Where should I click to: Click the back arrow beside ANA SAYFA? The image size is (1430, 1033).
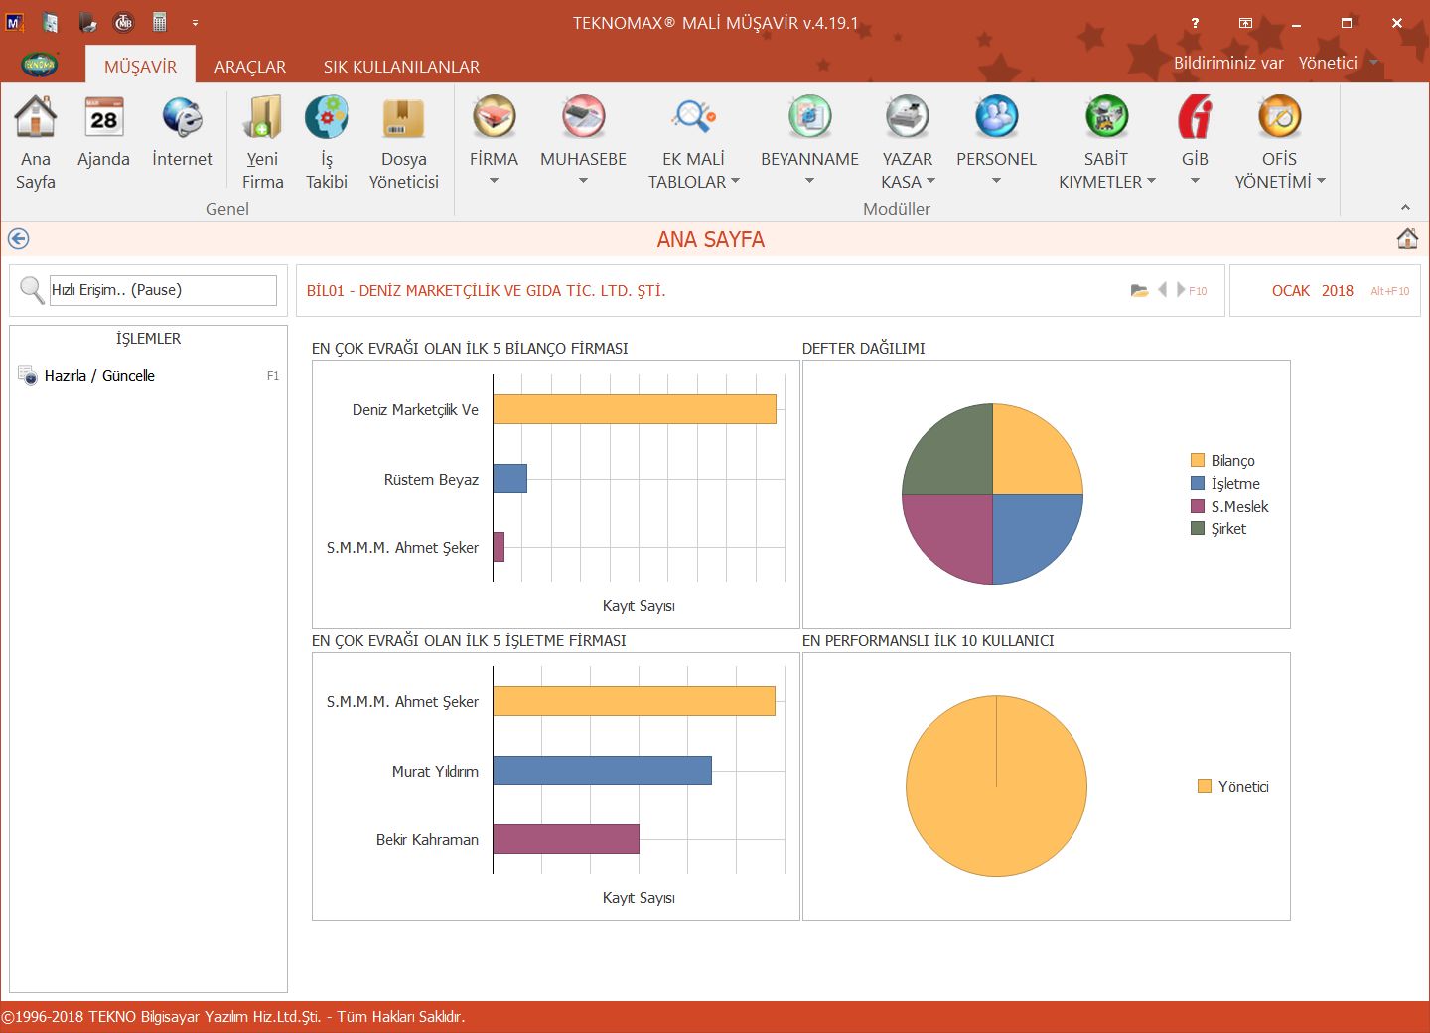coord(18,239)
